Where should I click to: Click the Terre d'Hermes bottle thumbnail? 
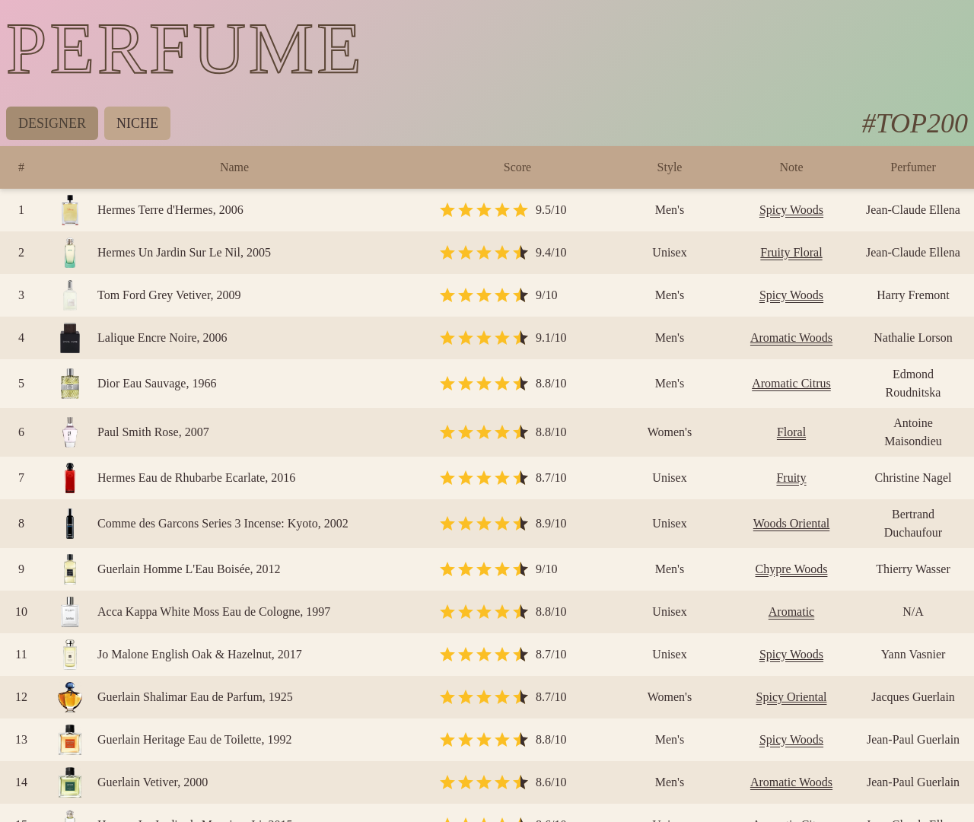70,210
